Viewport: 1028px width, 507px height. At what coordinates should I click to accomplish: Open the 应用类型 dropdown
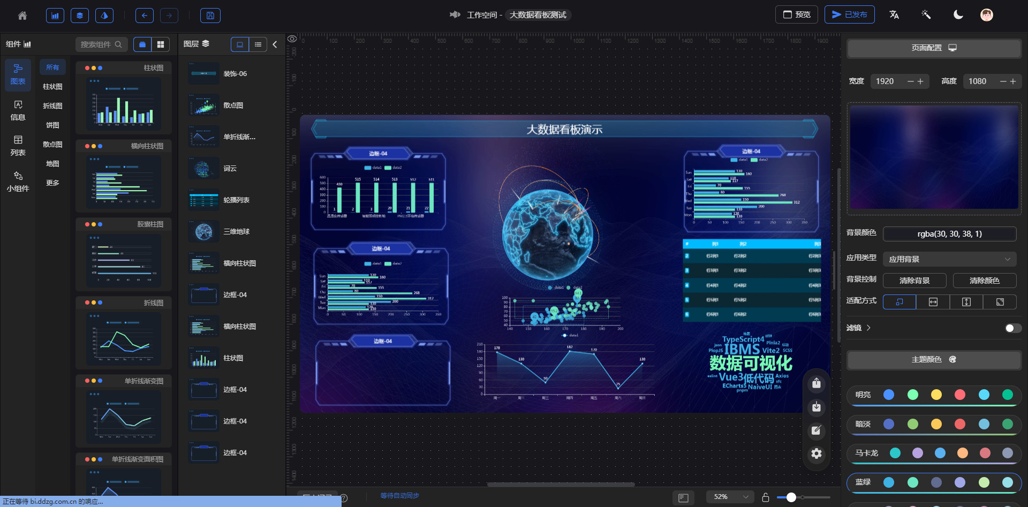click(x=949, y=259)
